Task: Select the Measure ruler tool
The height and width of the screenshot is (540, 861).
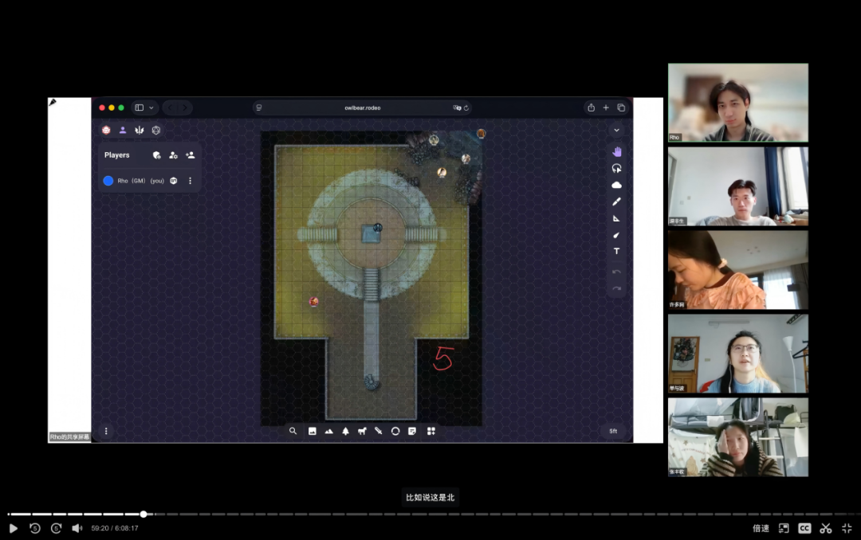Action: coord(616,218)
